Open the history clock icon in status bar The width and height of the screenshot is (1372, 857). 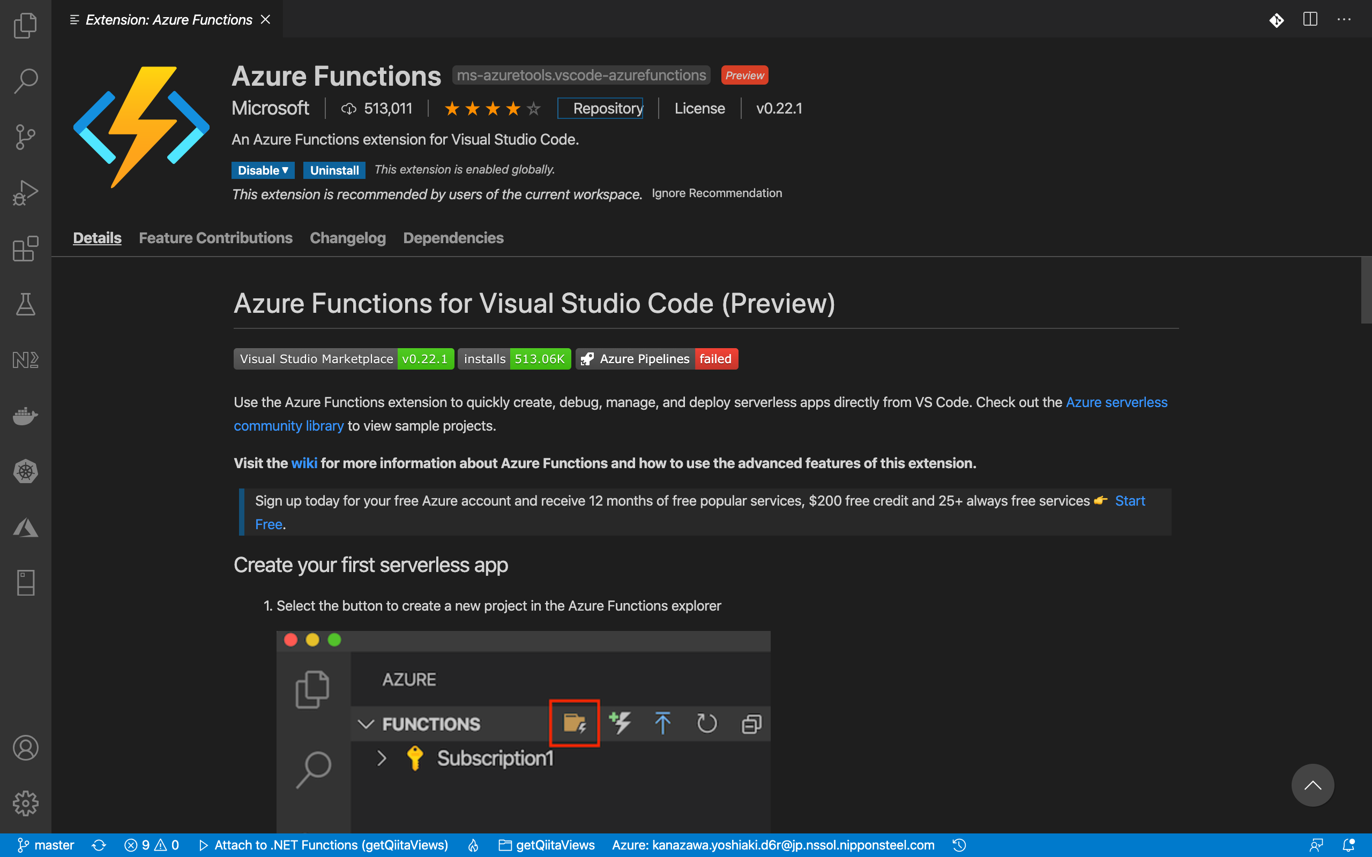coord(959,845)
